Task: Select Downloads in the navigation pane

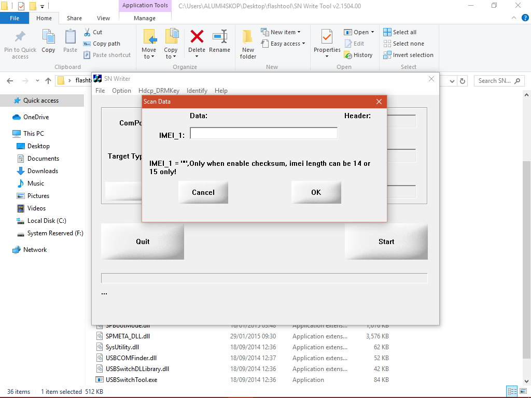Action: point(43,171)
